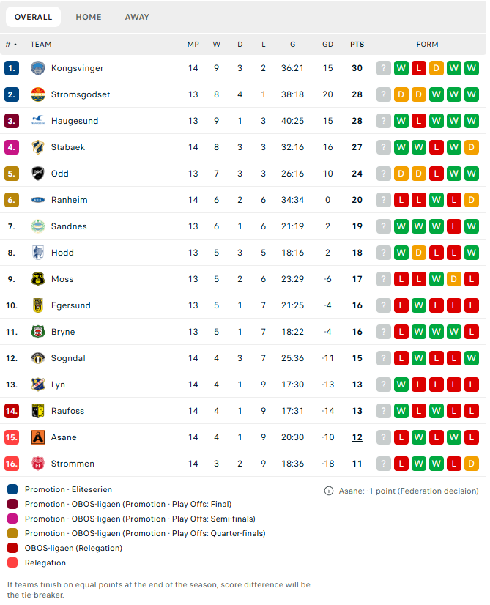The width and height of the screenshot is (490, 605).
Task: Click the Stabaek team badge
Action: [38, 147]
